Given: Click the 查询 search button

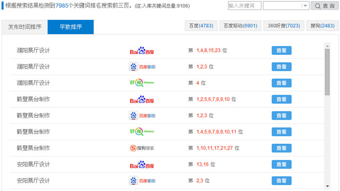Looking at the screenshot, I should 324,6.
